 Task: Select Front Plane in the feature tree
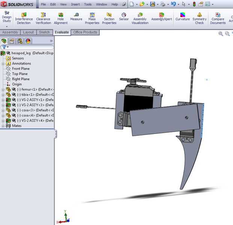point(21,69)
